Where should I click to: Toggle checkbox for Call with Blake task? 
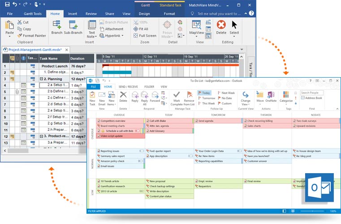coord(148,121)
